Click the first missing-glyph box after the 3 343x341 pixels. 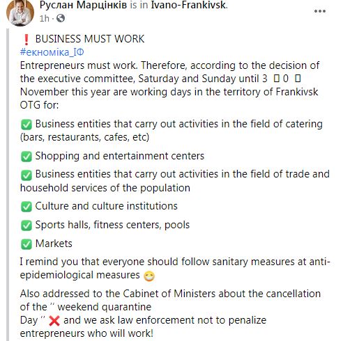[x=276, y=79]
